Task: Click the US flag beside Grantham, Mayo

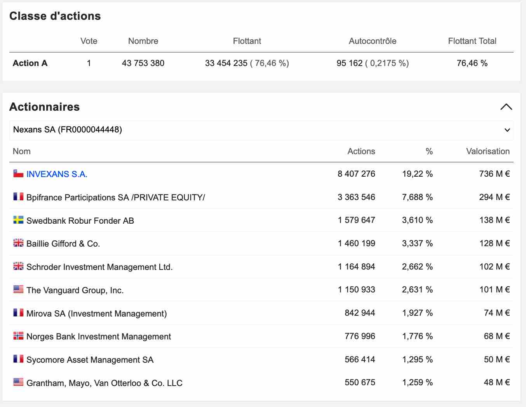Action: pyautogui.click(x=18, y=383)
